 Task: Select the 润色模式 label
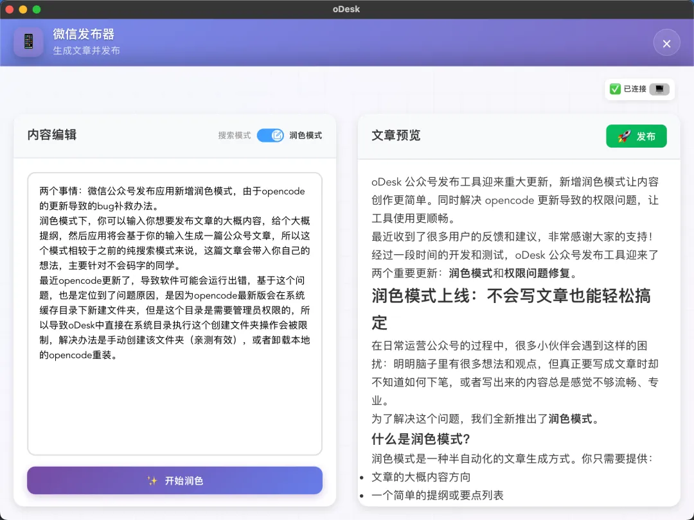[305, 135]
